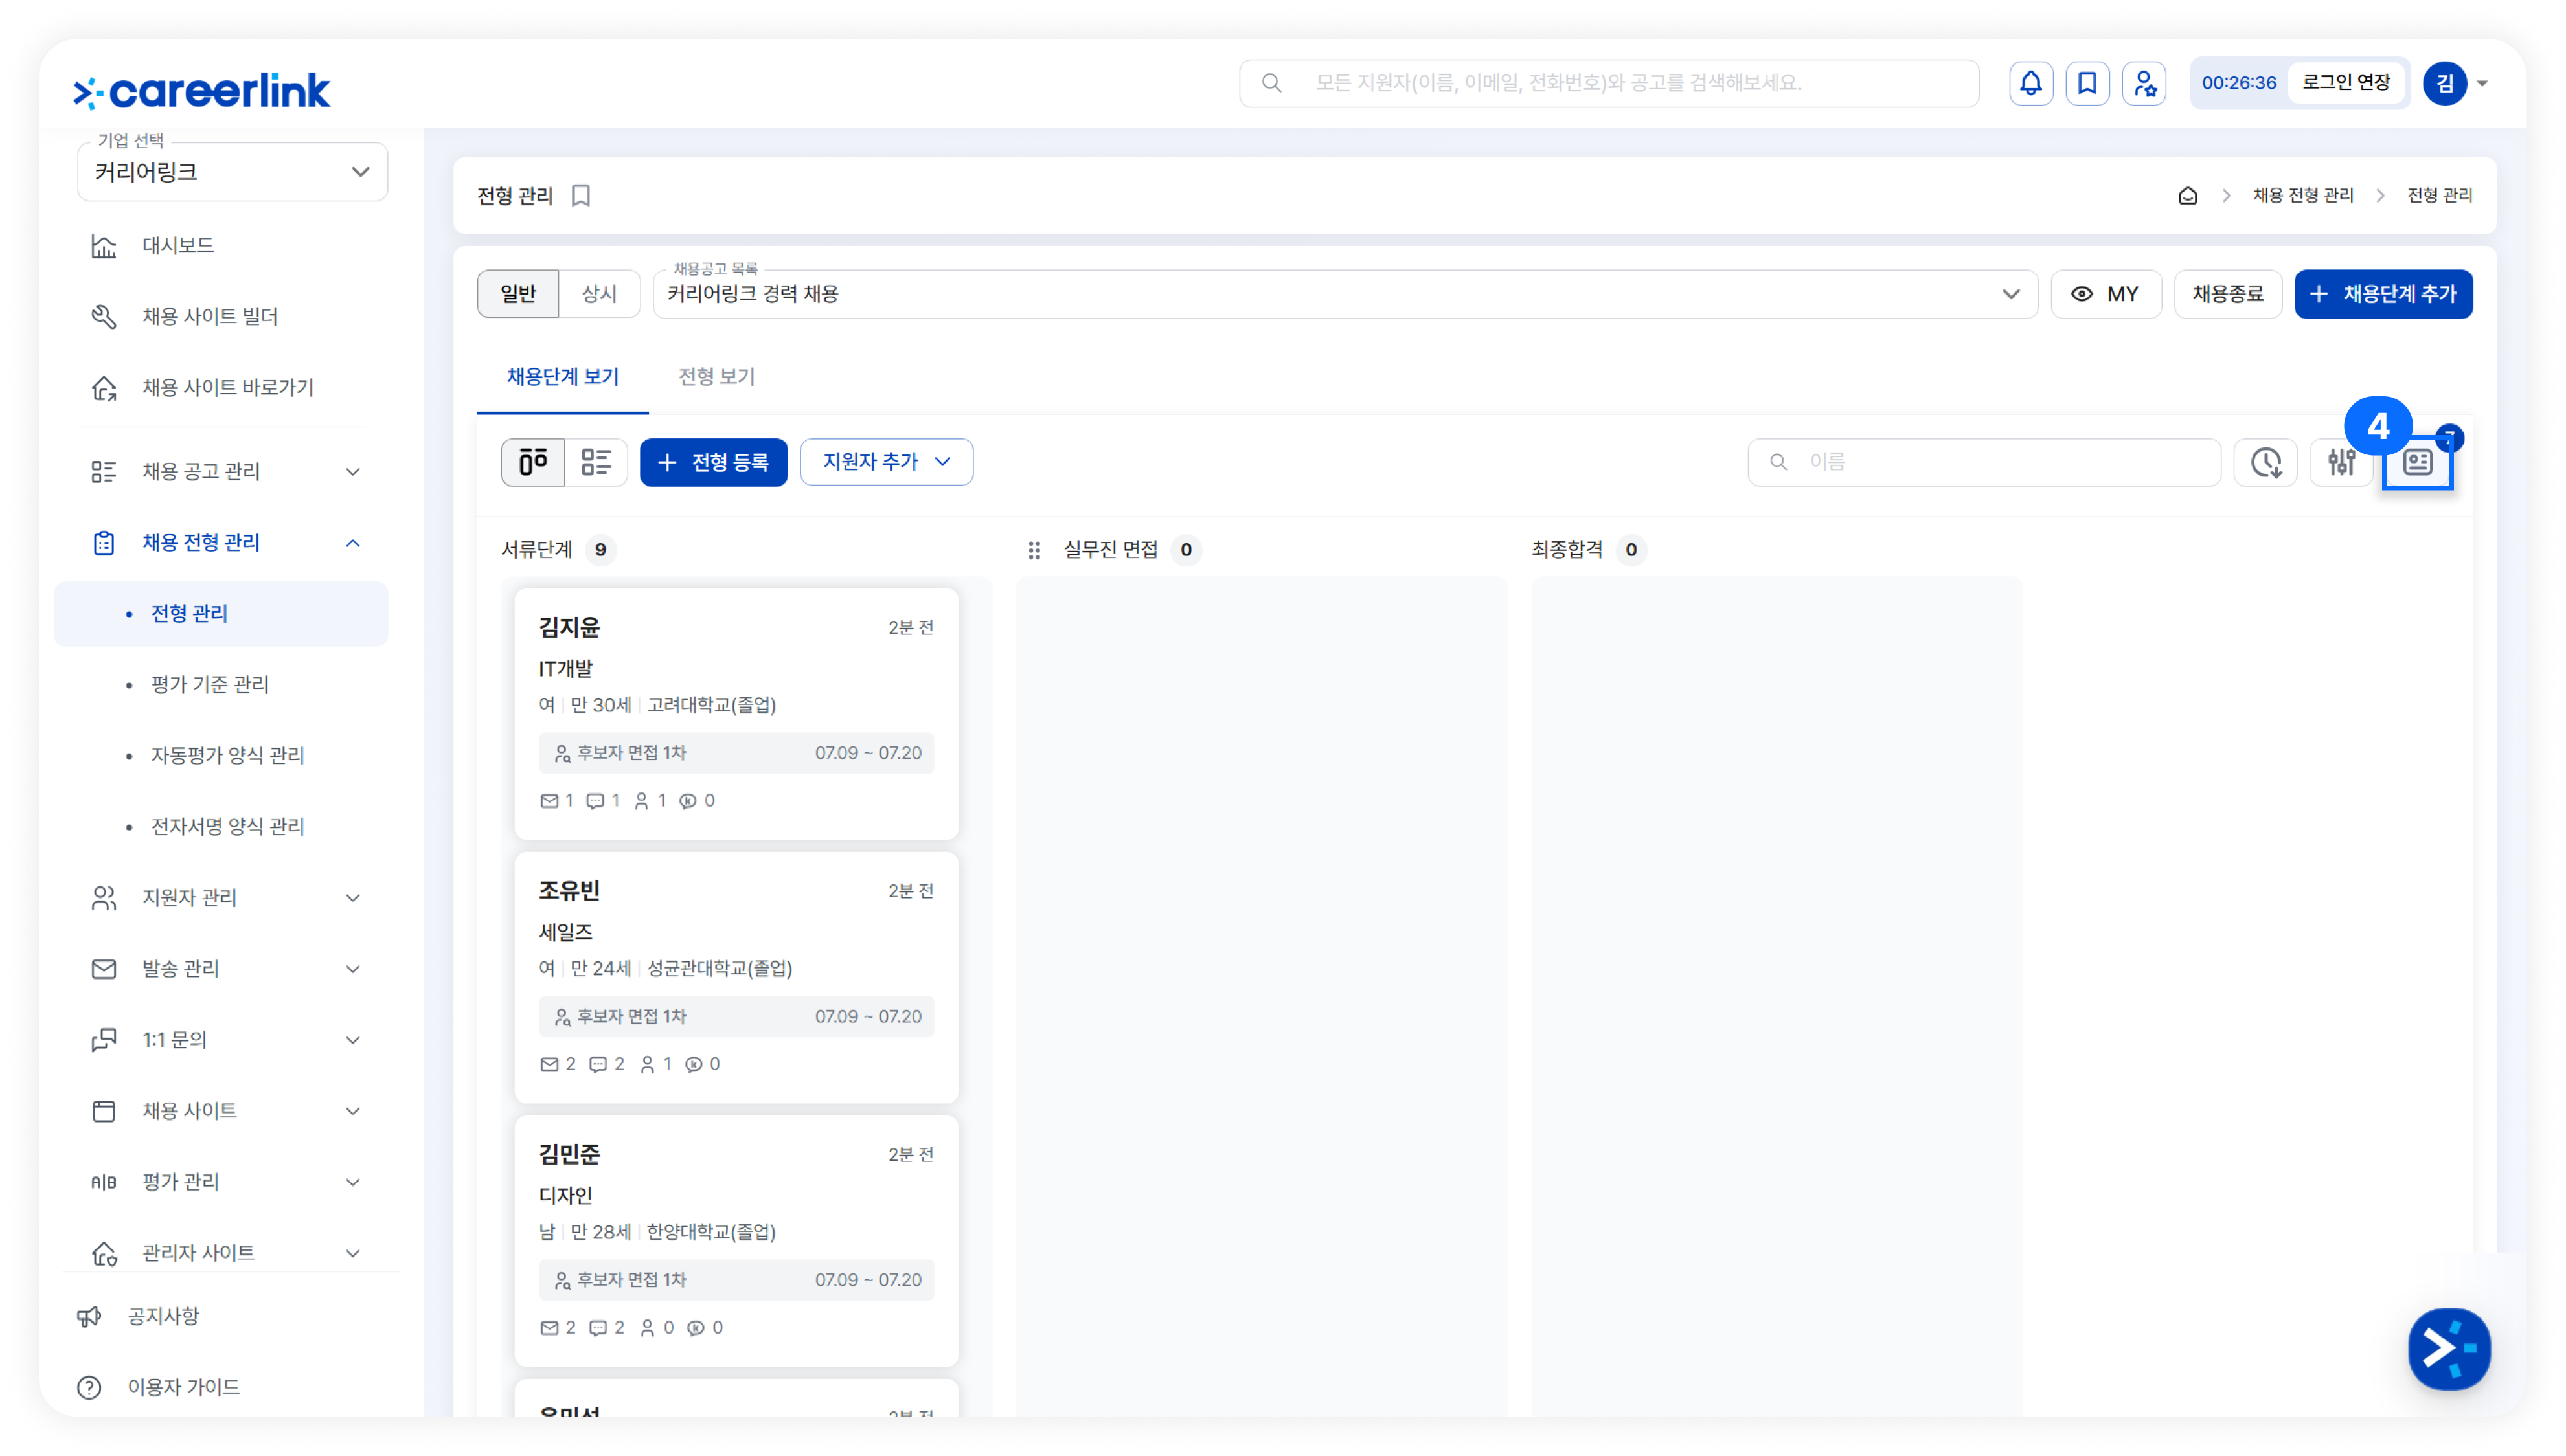Click the mail count icon on 김지윤 card
The height and width of the screenshot is (1456, 2566).
[549, 801]
